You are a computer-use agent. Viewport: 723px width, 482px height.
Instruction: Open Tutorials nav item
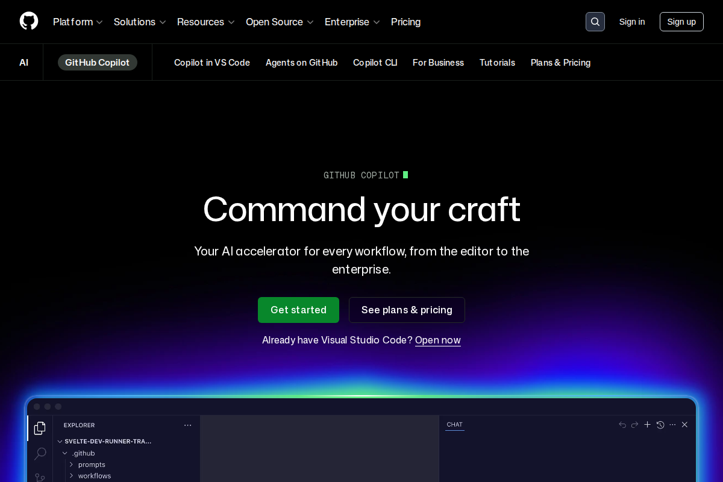point(497,63)
